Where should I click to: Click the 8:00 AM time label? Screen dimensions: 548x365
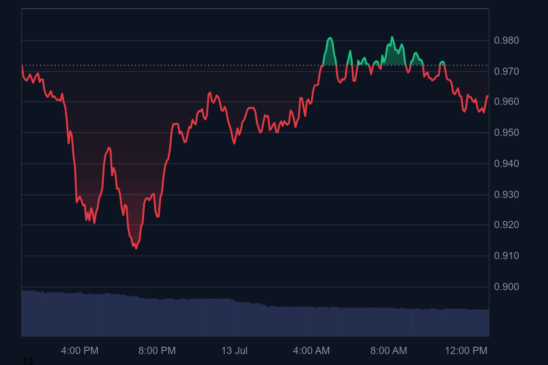tap(389, 351)
